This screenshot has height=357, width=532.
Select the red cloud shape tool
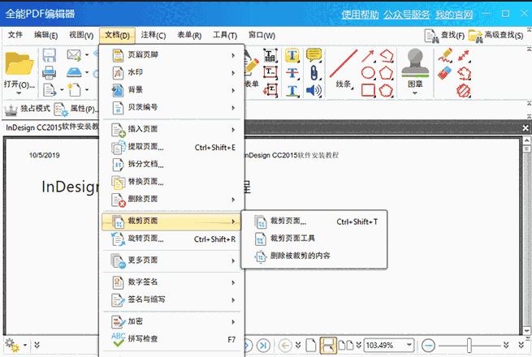pyautogui.click(x=386, y=91)
